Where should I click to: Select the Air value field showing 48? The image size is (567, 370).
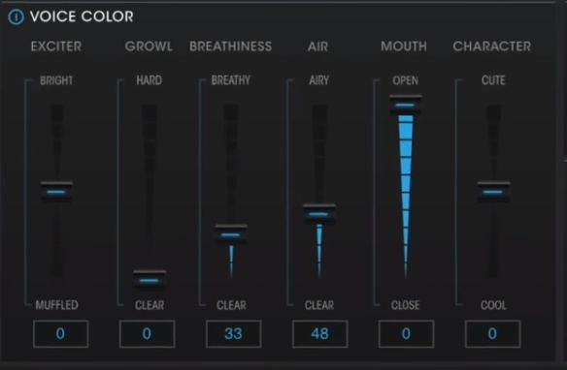[x=320, y=334]
